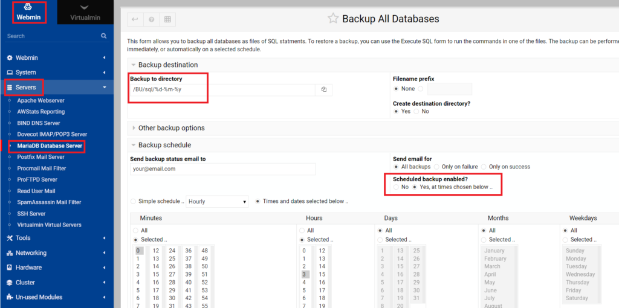619x308 pixels.
Task: Open Read User Mail module
Action: tap(36, 191)
